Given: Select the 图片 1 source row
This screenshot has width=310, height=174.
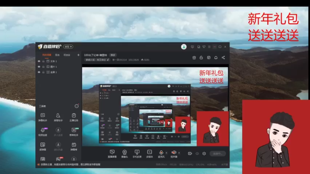Looking at the screenshot, I should click(59, 67).
